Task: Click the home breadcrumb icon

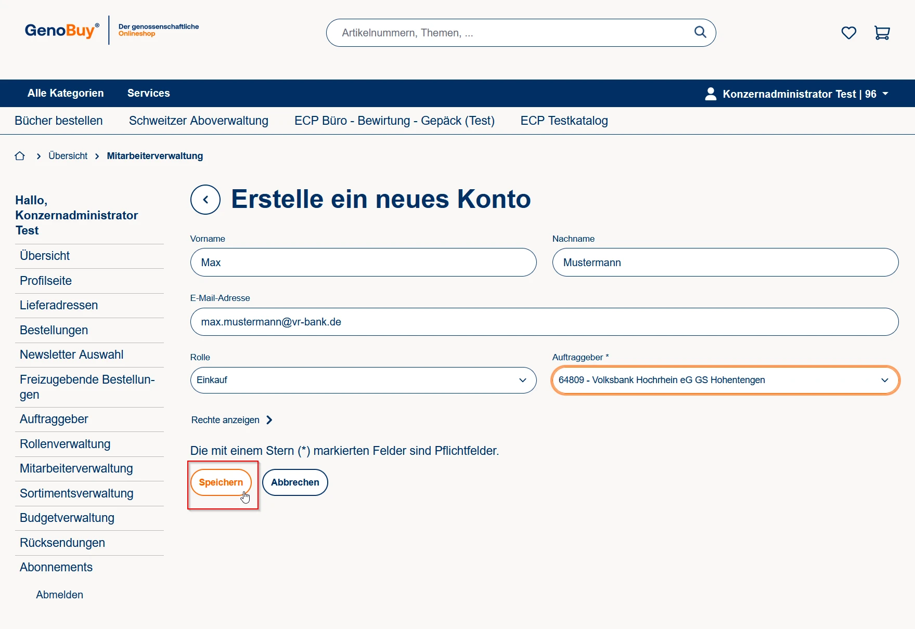Action: (x=20, y=156)
